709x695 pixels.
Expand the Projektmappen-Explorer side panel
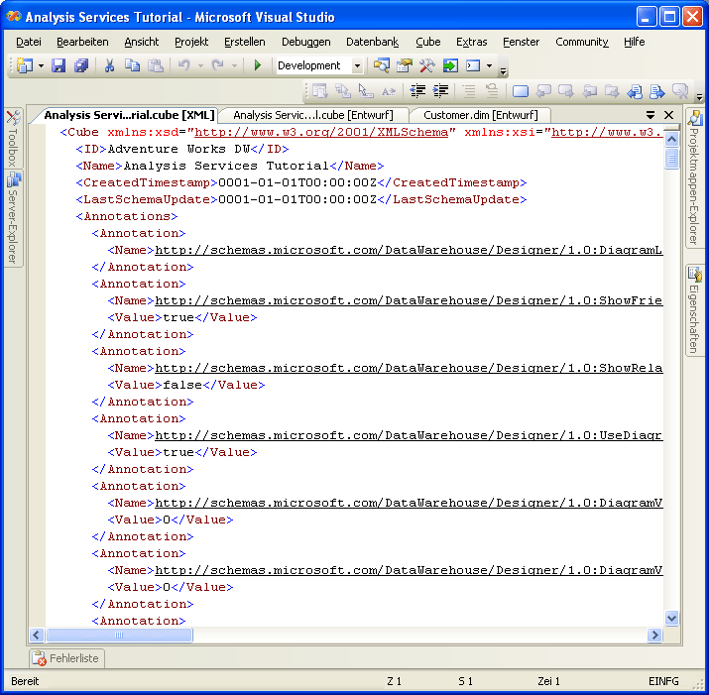[694, 177]
